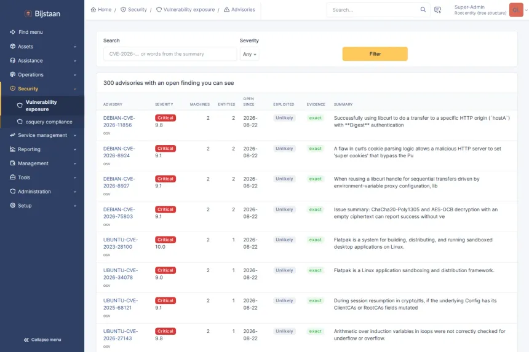The image size is (529, 352).
Task: Click the yellow Filter button
Action: pos(375,54)
